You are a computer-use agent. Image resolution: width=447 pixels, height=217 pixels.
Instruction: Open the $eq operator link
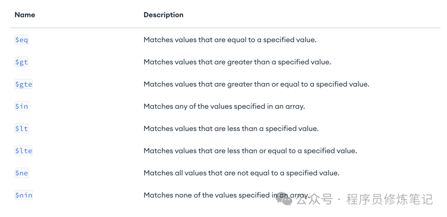coord(22,40)
